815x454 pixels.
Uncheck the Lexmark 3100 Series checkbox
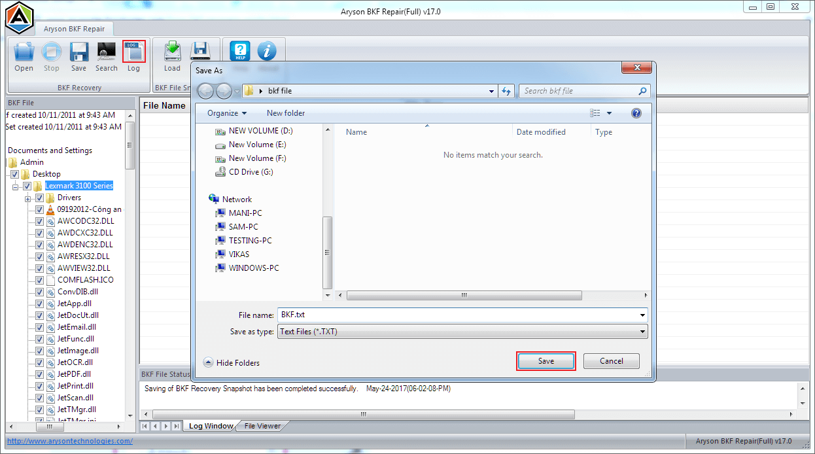27,186
